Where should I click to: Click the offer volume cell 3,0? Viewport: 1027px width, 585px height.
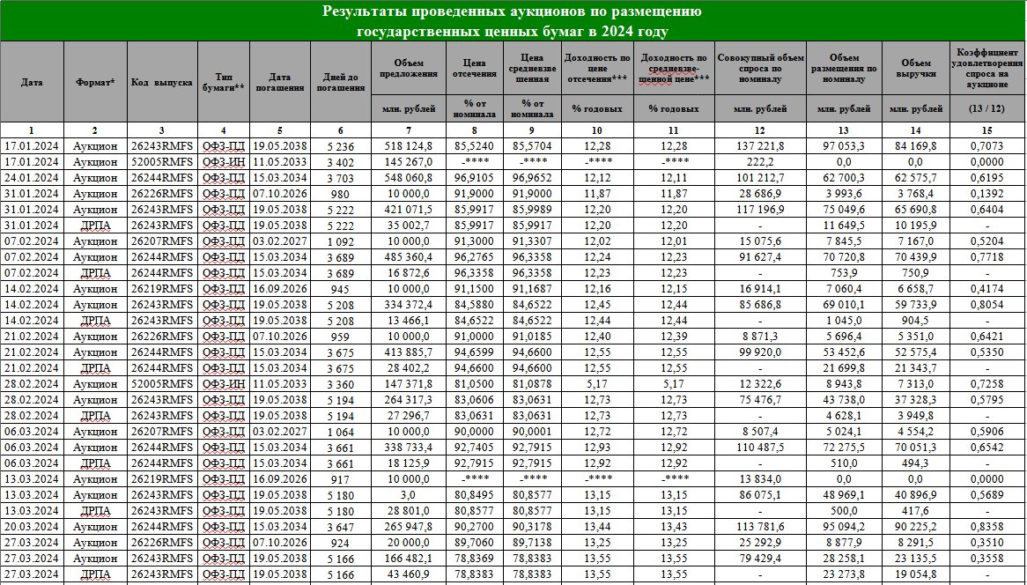(409, 494)
